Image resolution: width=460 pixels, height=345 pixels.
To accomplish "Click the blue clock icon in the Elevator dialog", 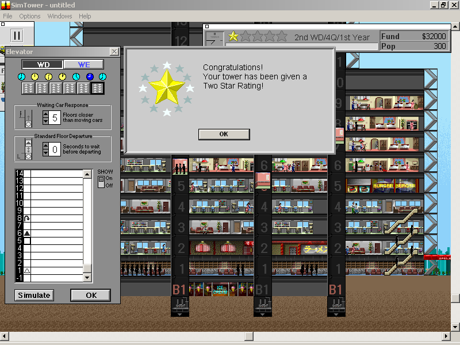I will click(90, 77).
